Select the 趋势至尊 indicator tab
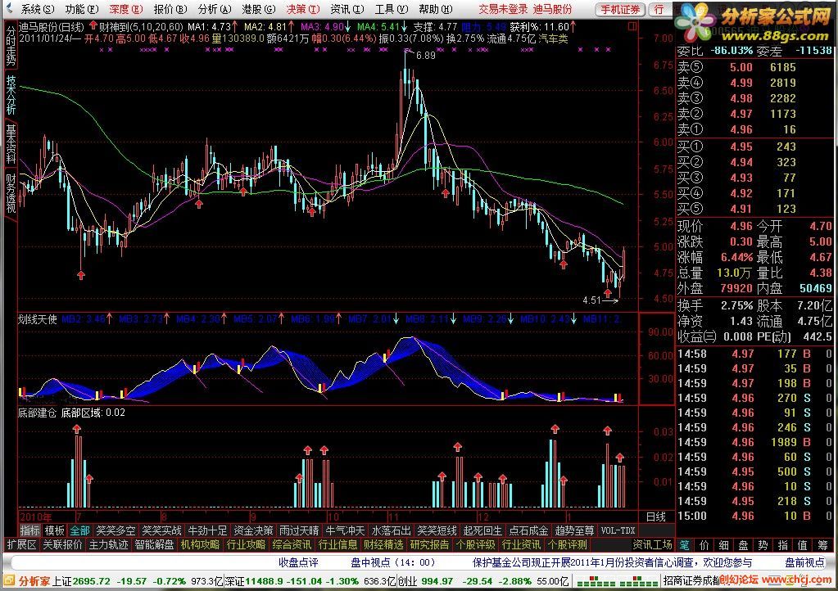 [575, 530]
